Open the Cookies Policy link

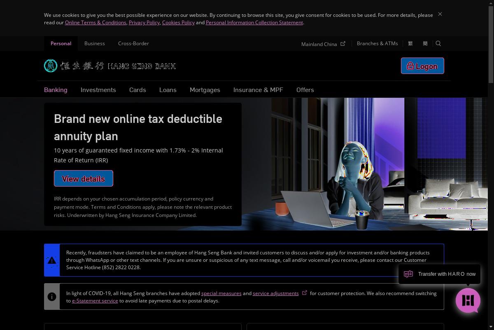[x=178, y=23]
